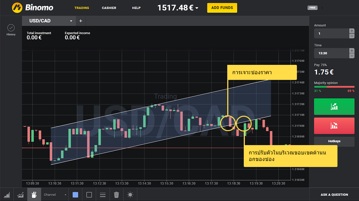Click the Binomo logo
Viewport: 359px width, 201px height.
click(33, 8)
